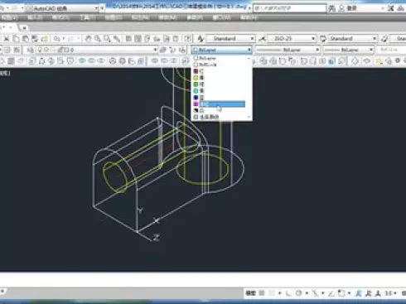Toggle polar tracking in status bar
The image size is (406, 304).
click(x=298, y=293)
